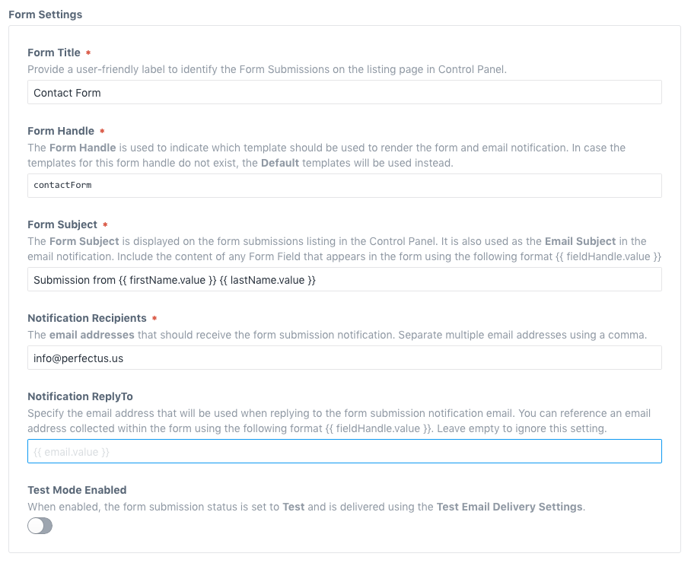This screenshot has height=563, width=691.
Task: Focus the Form Handle input containing contactForm
Action: [344, 186]
